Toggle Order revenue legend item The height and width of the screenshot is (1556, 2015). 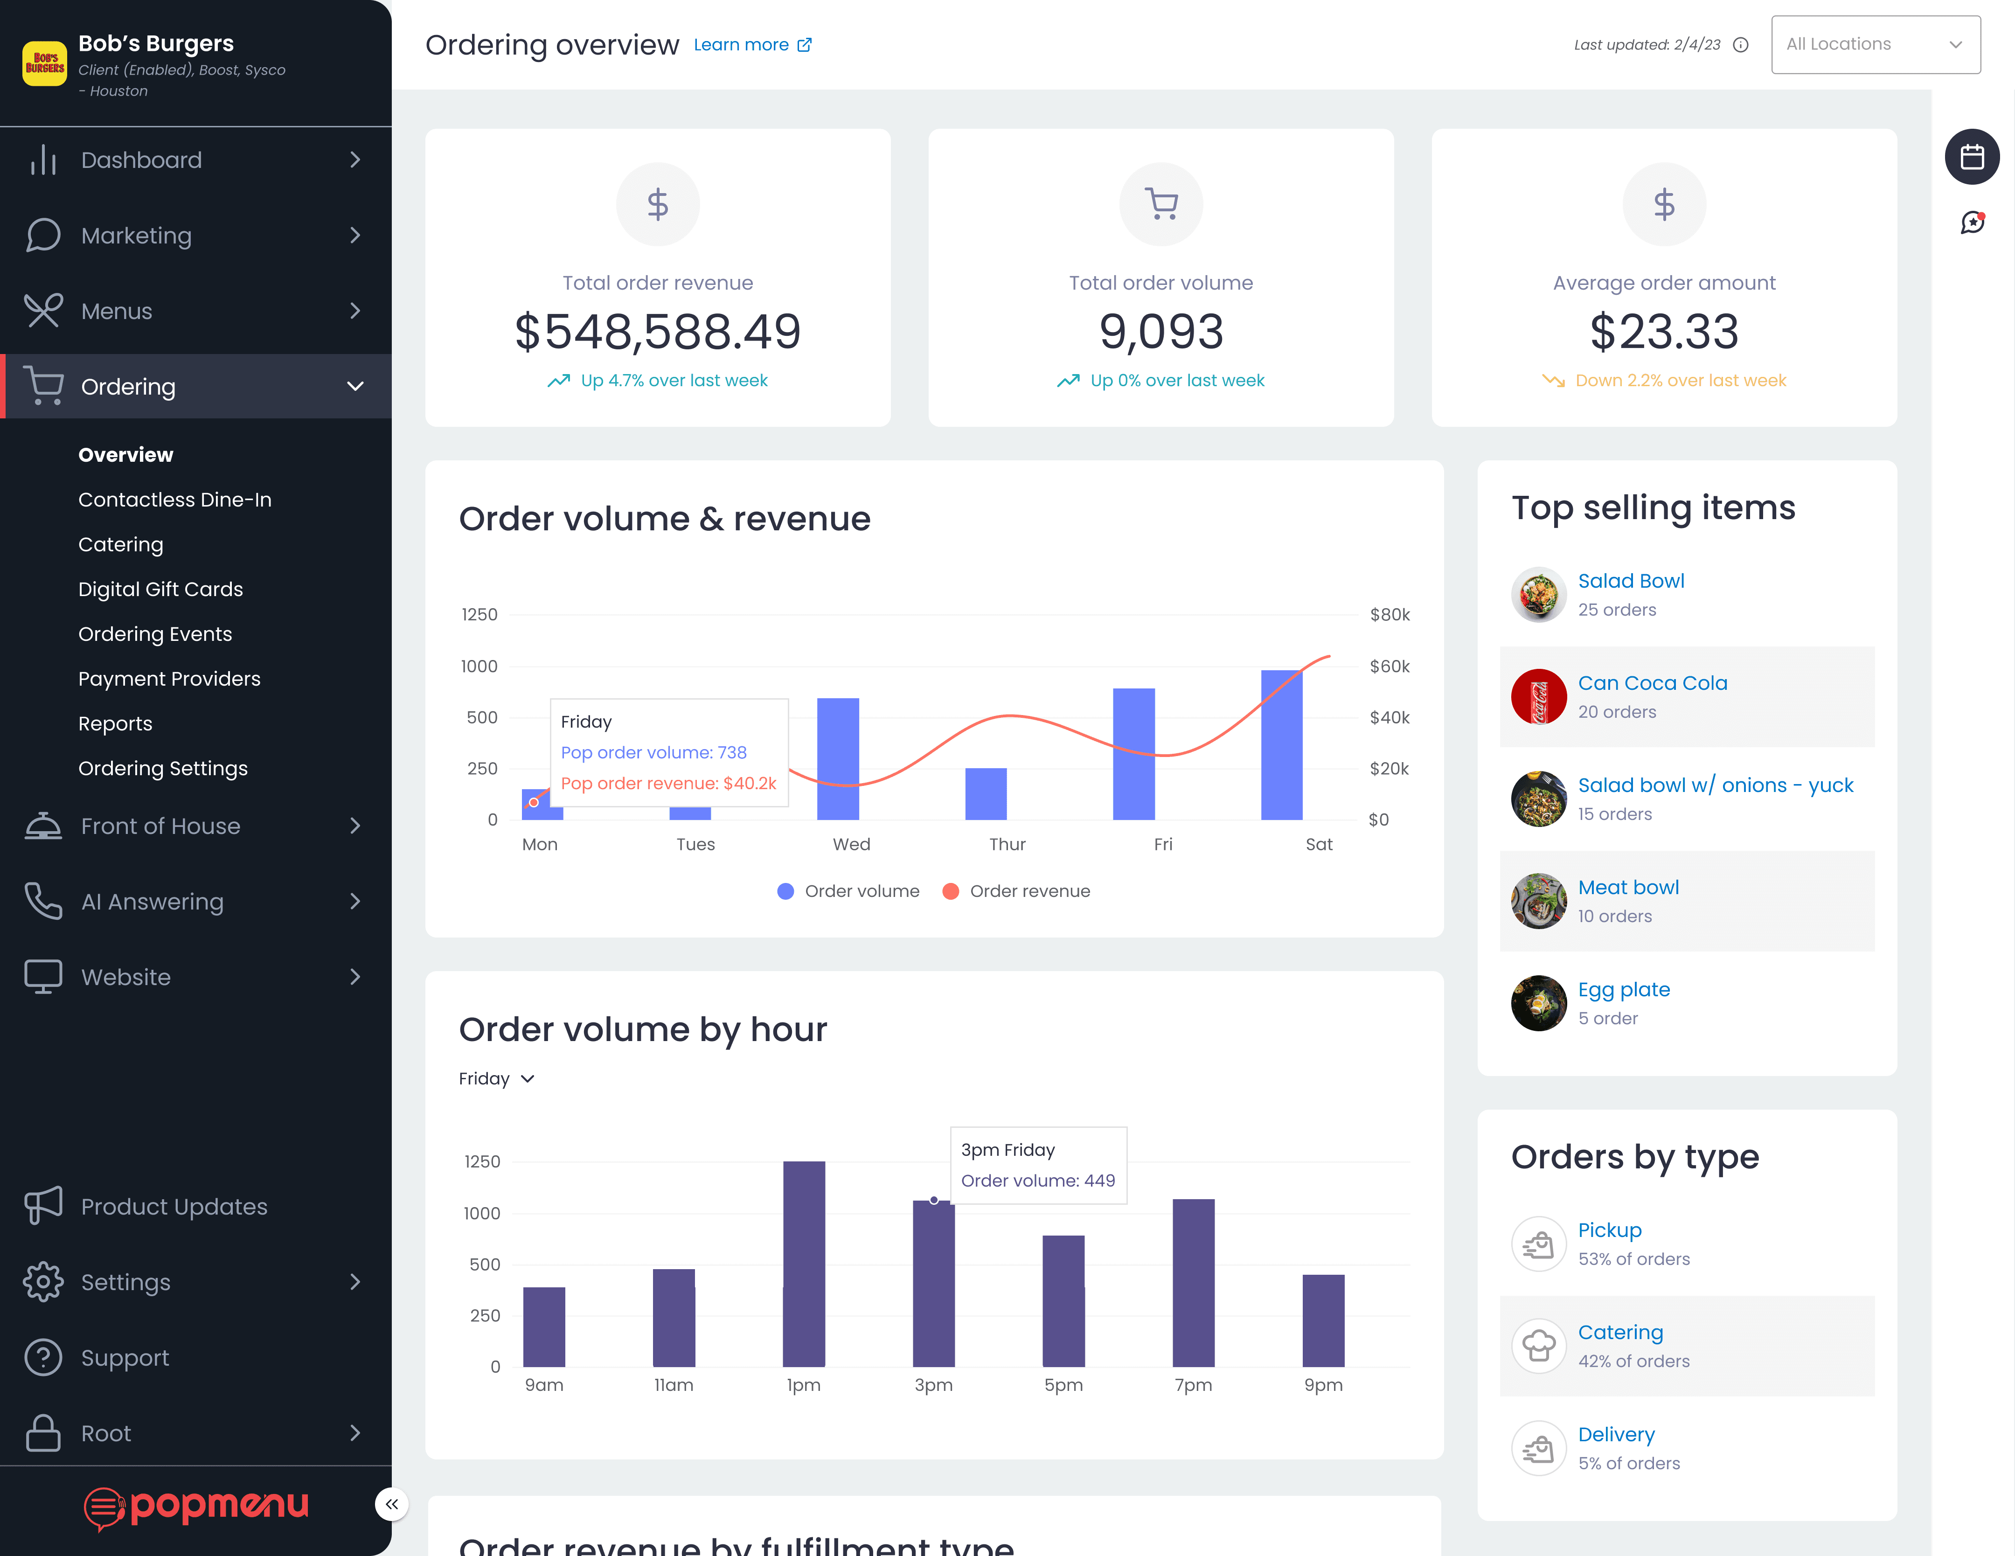[x=1016, y=891]
